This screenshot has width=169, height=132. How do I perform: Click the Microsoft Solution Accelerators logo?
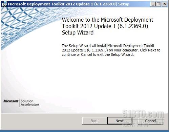pos(21,103)
